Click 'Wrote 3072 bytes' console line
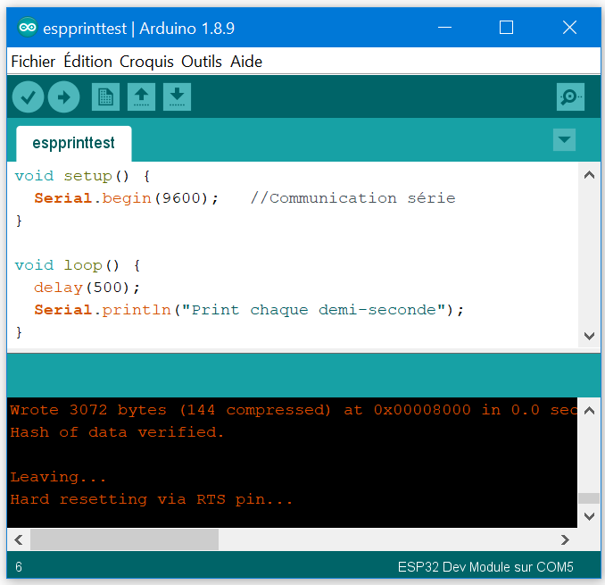This screenshot has width=605, height=585. (294, 410)
